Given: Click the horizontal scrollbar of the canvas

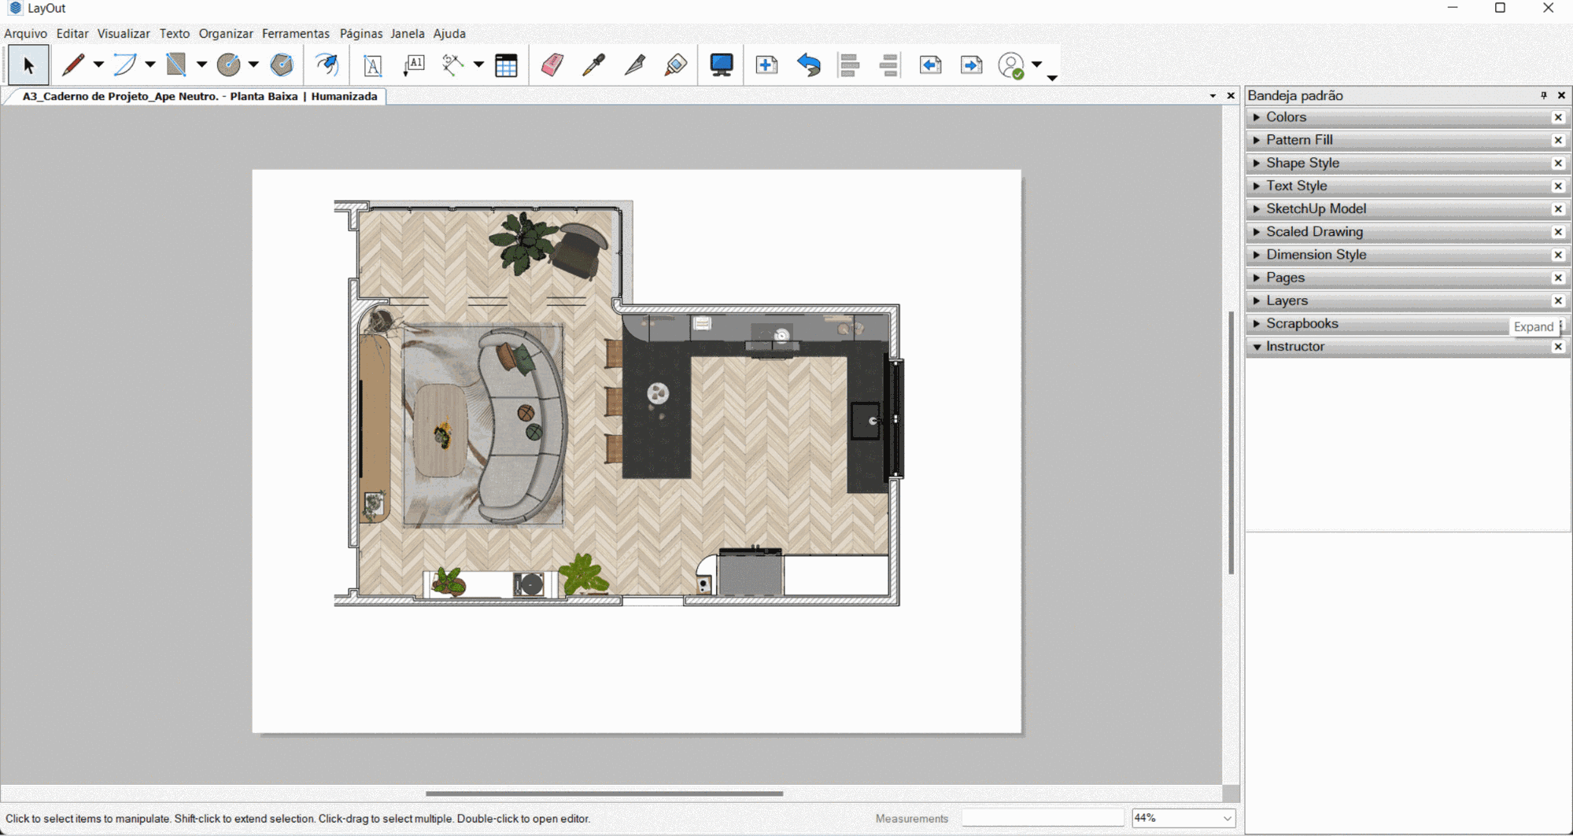Looking at the screenshot, I should pos(604,794).
